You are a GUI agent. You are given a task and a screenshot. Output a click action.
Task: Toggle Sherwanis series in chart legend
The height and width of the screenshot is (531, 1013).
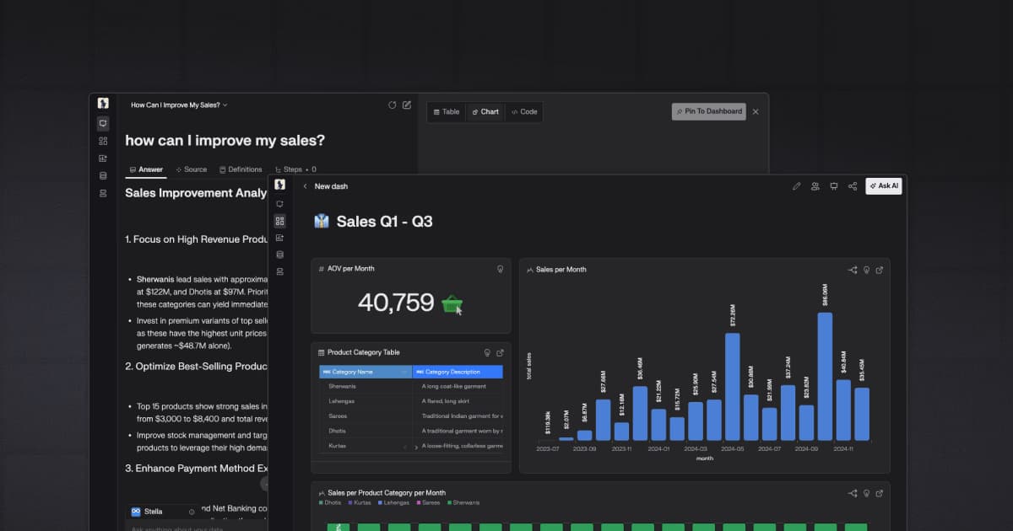pos(464,502)
